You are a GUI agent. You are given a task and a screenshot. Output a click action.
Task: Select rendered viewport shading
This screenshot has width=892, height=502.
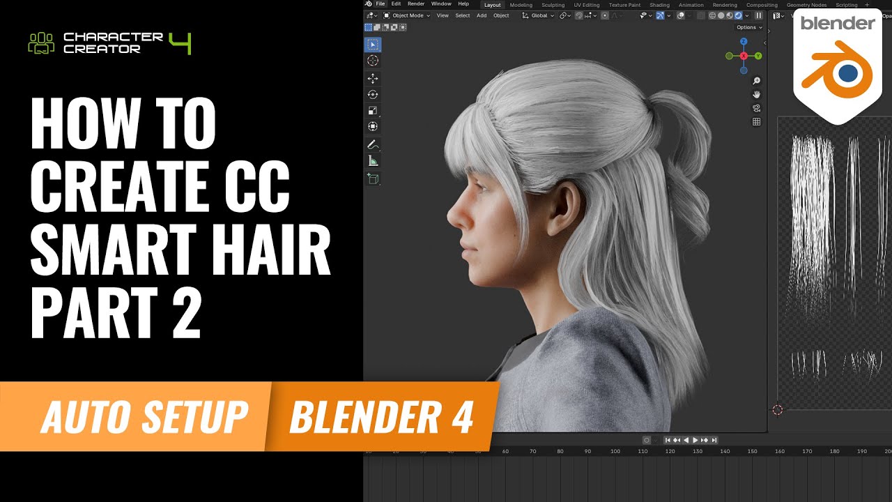pos(739,15)
